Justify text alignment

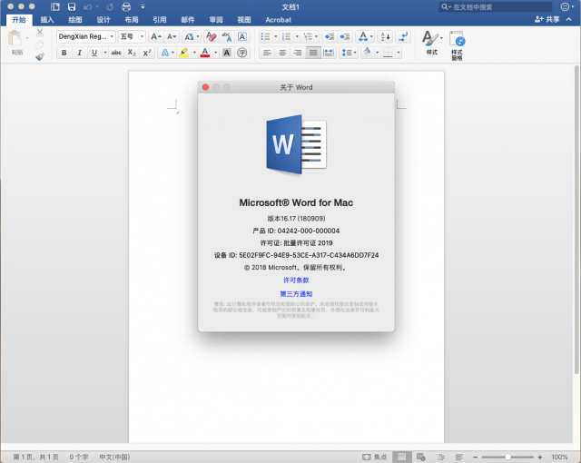point(313,53)
